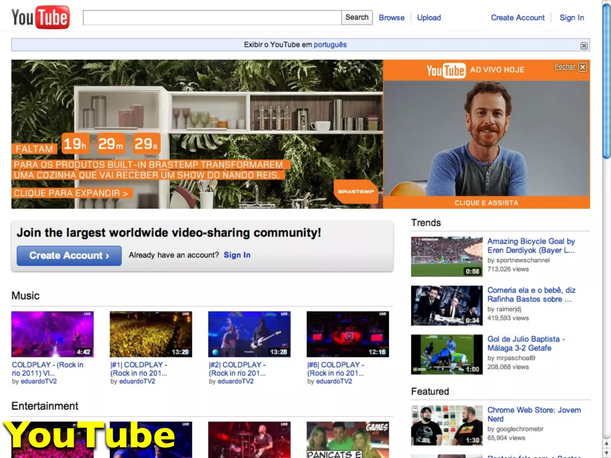
Task: Click the AO VIVO HOJE YouTube logo
Action: [446, 70]
